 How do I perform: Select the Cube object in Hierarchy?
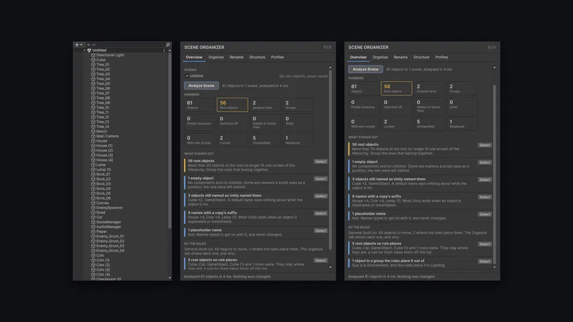coord(100,60)
